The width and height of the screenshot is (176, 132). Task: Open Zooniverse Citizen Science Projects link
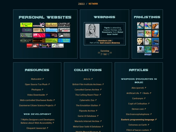pos(37,105)
